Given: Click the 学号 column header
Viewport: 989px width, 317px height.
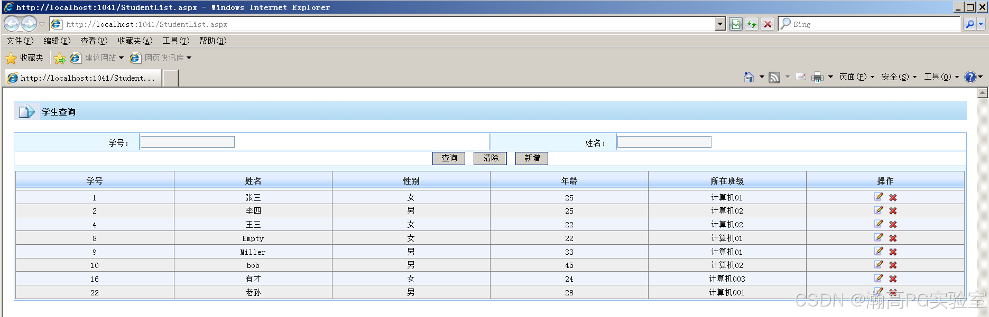Looking at the screenshot, I should point(95,181).
